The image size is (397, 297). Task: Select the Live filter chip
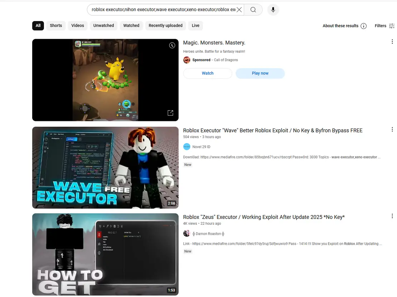[x=196, y=26]
